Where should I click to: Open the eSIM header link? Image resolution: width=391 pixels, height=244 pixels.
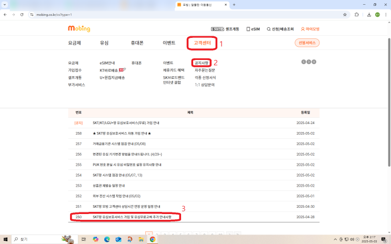(253, 29)
